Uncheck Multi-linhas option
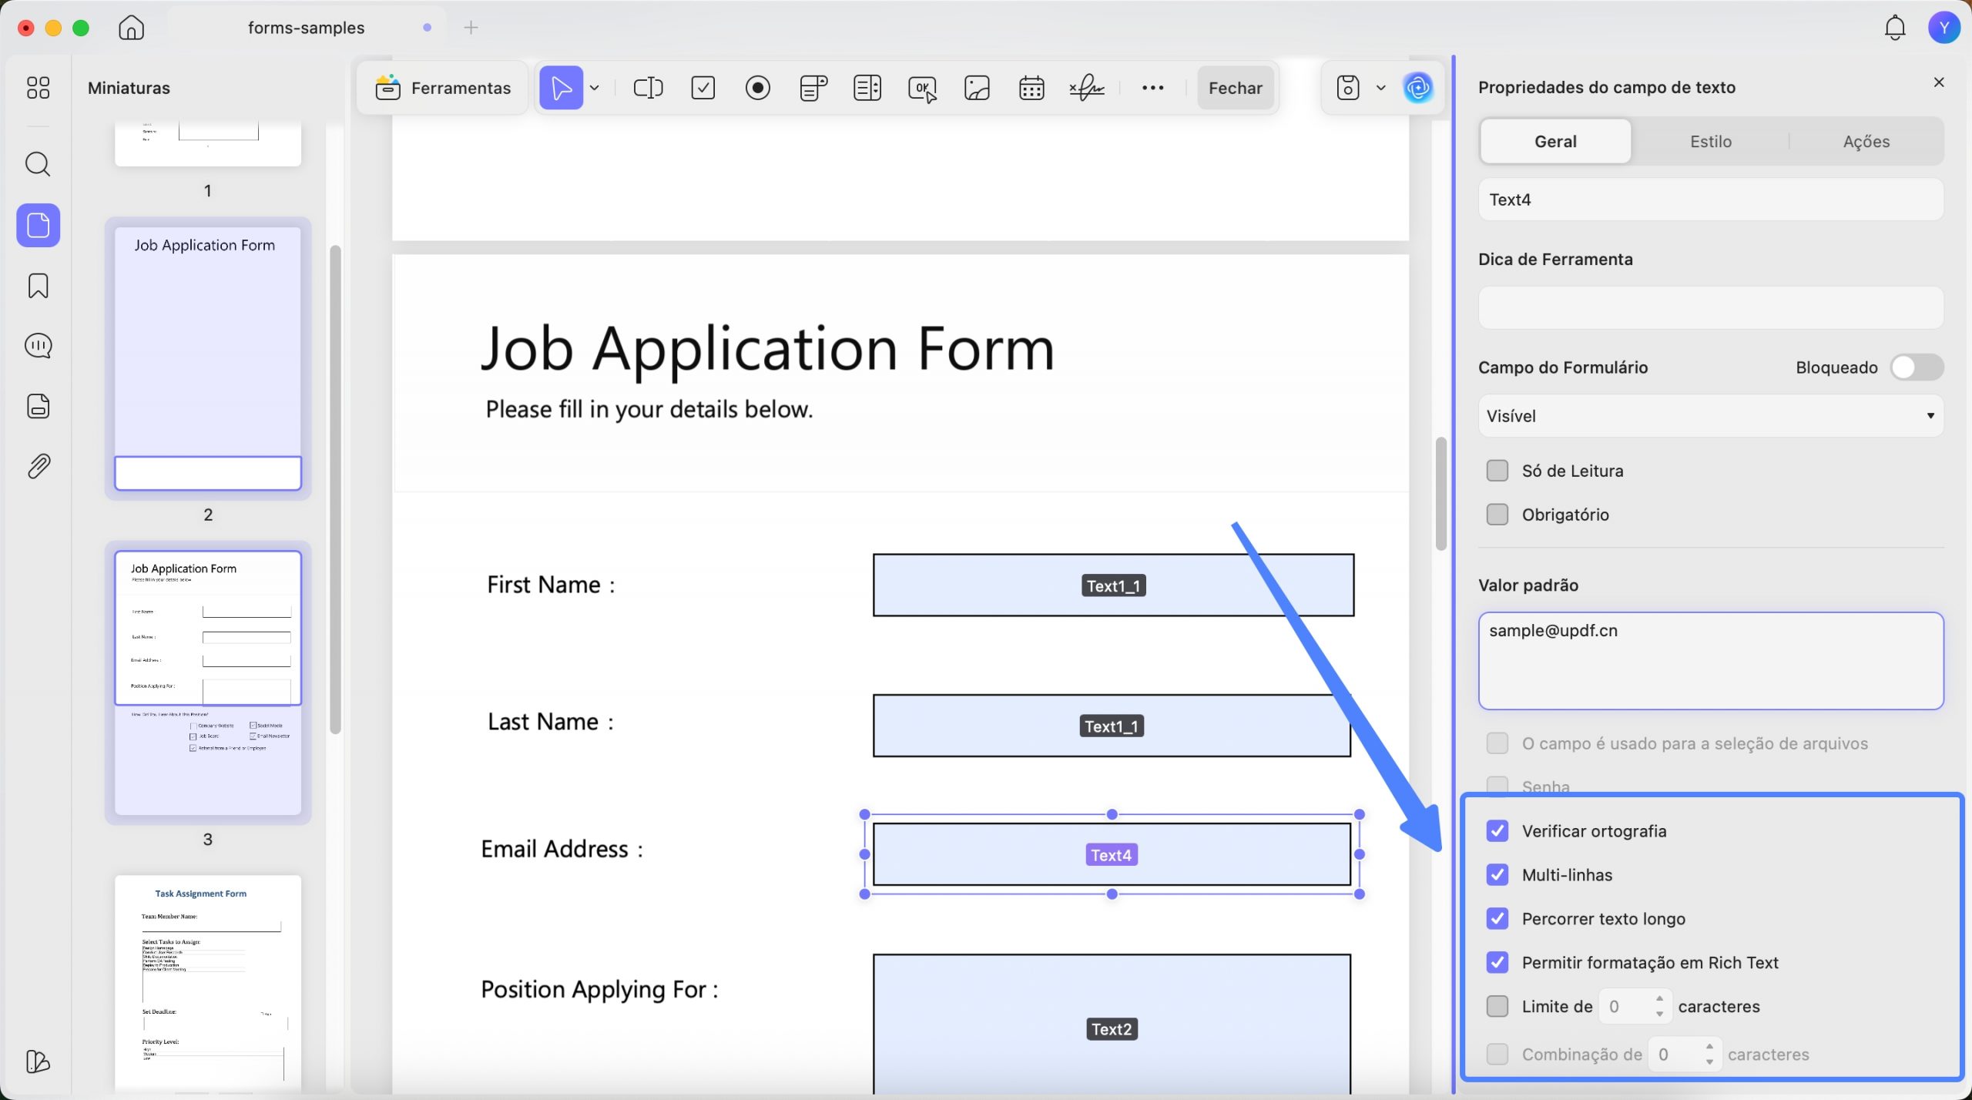Image resolution: width=1972 pixels, height=1100 pixels. click(x=1497, y=875)
